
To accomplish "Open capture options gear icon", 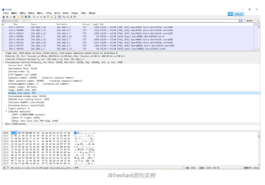I will point(14,17).
